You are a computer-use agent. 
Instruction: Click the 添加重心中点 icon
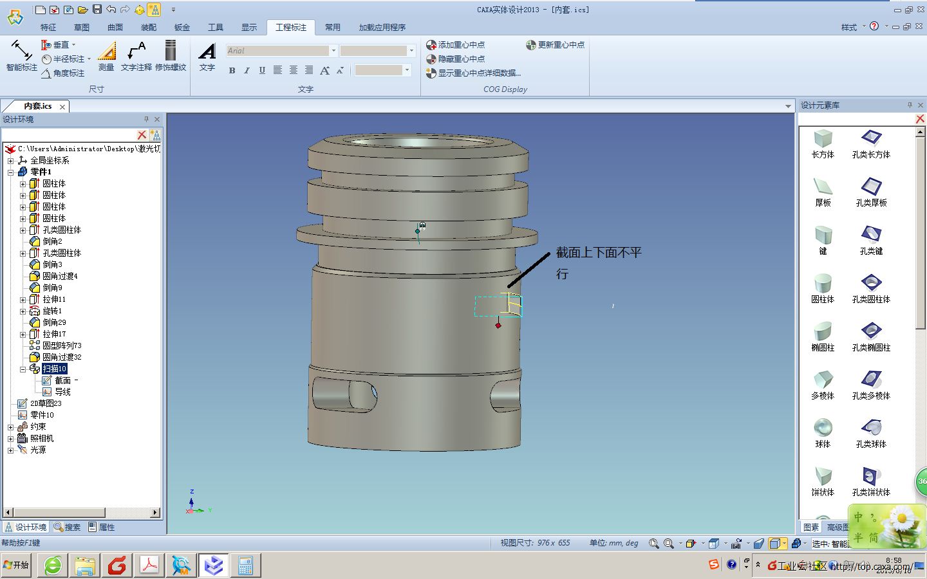click(431, 45)
